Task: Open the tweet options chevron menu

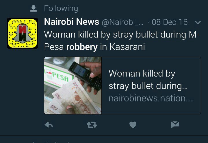Action: click(x=198, y=23)
